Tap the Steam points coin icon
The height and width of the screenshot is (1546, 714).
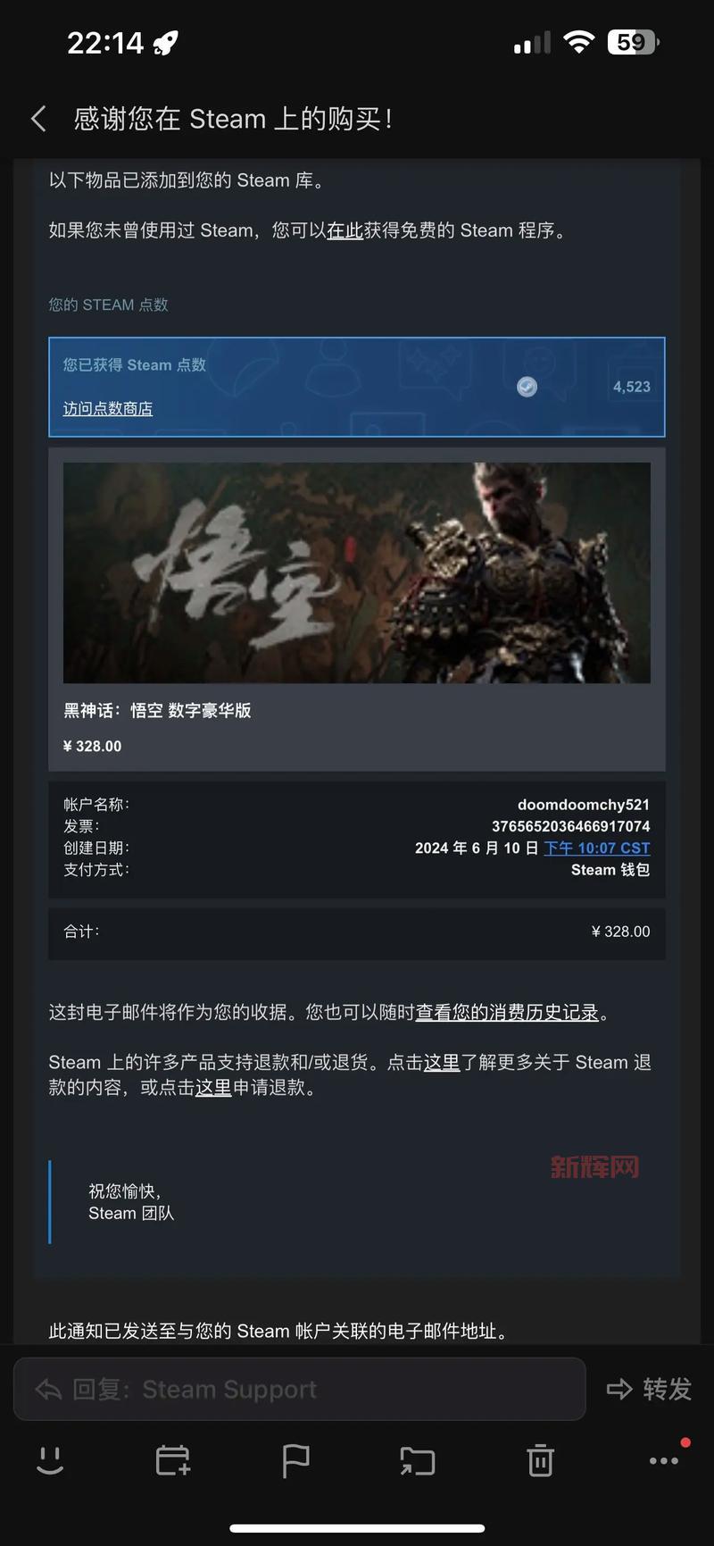[x=527, y=386]
